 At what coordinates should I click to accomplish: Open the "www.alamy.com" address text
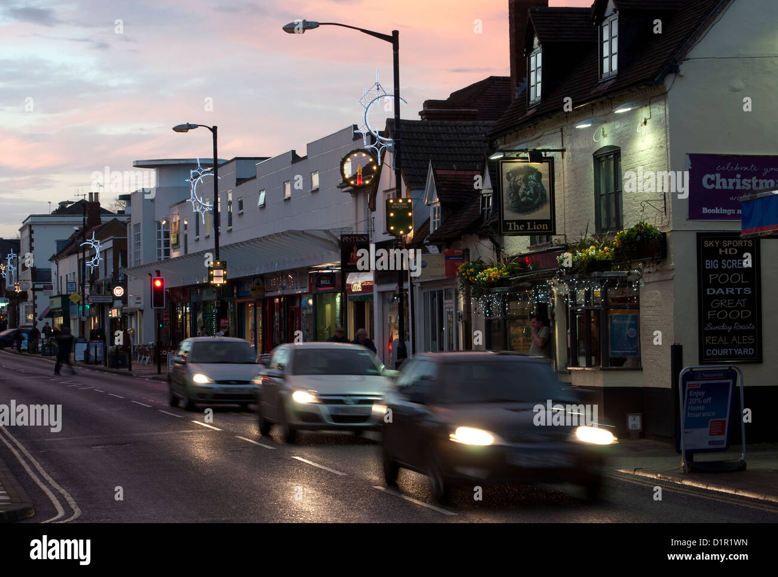coord(708,557)
